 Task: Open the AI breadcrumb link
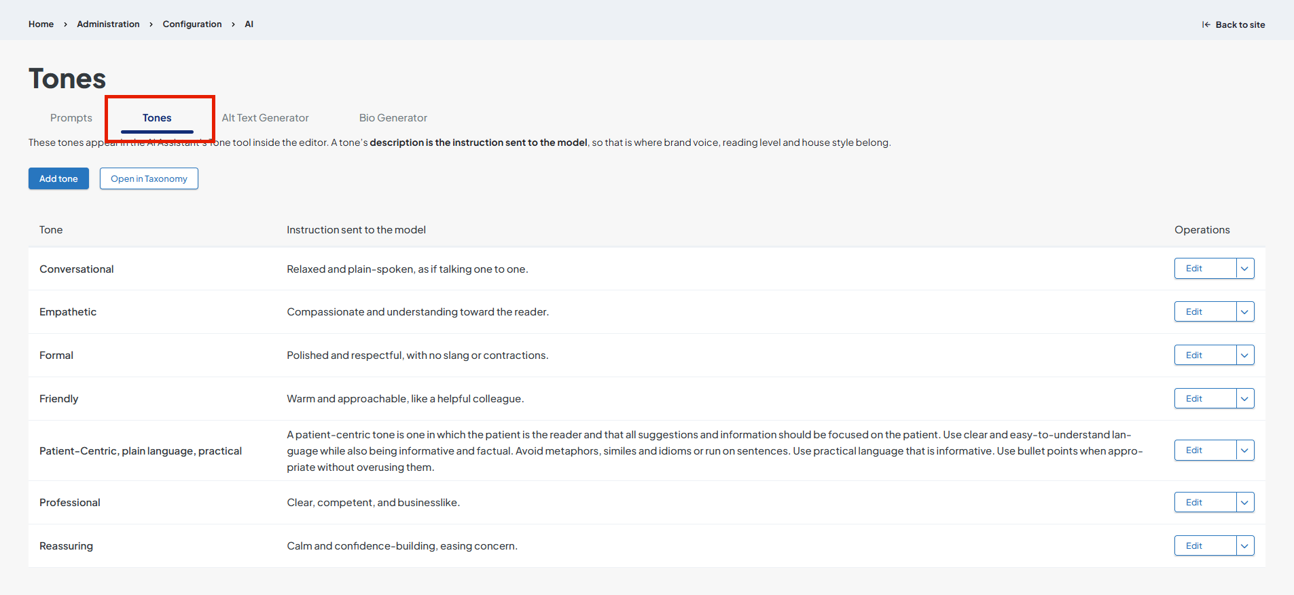(249, 24)
